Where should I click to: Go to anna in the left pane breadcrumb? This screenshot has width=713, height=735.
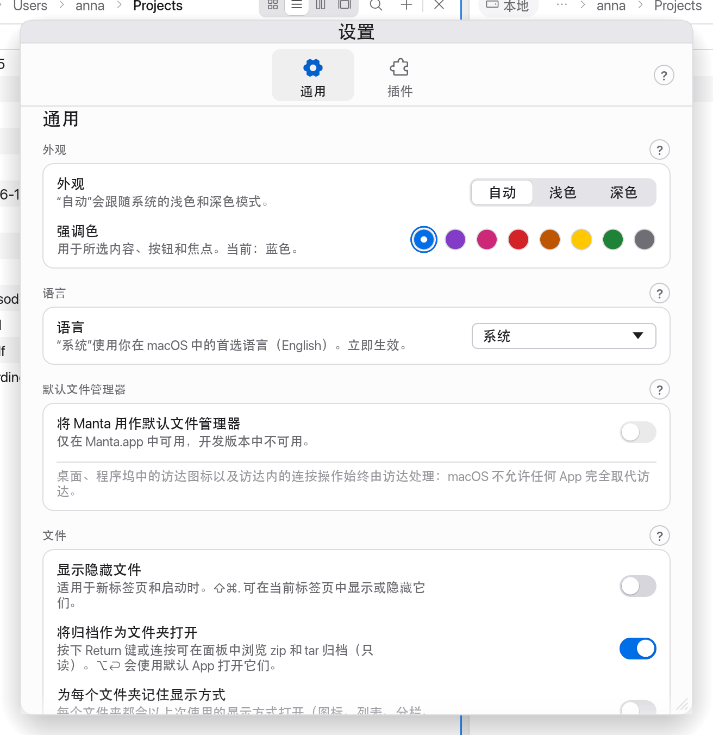[x=90, y=6]
